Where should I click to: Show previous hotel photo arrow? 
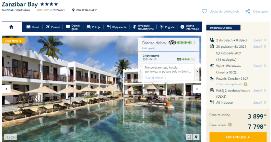6,89
